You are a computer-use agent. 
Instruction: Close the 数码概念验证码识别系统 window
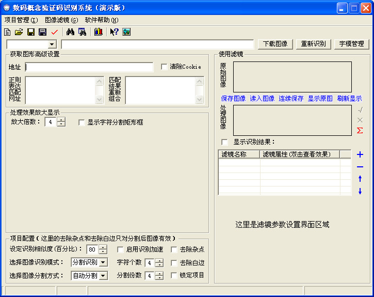366,8
